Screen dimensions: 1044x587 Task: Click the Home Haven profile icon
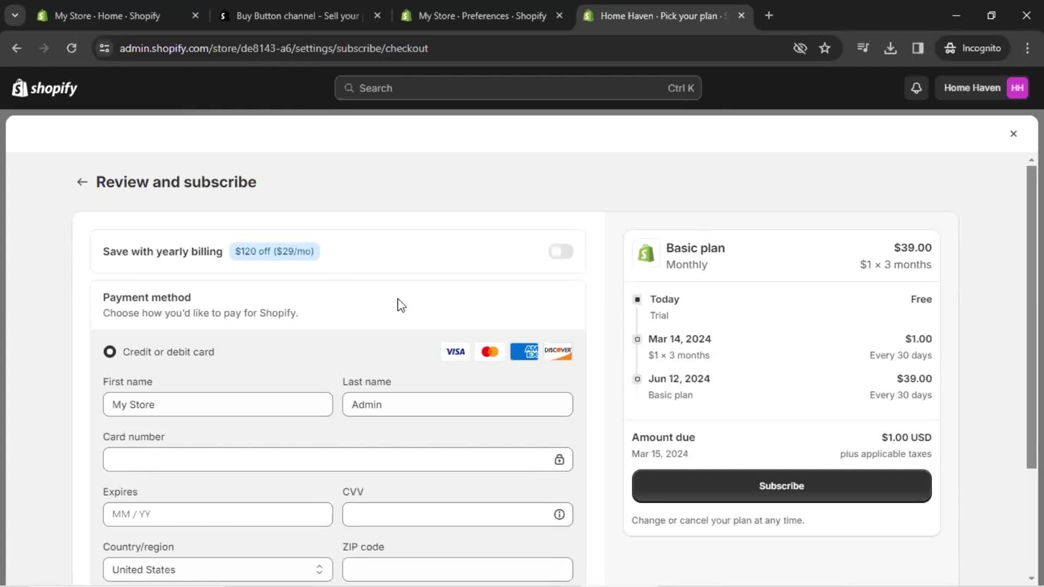pos(1018,88)
